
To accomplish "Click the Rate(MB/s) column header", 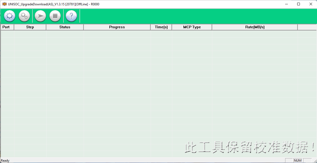I will tap(254, 27).
